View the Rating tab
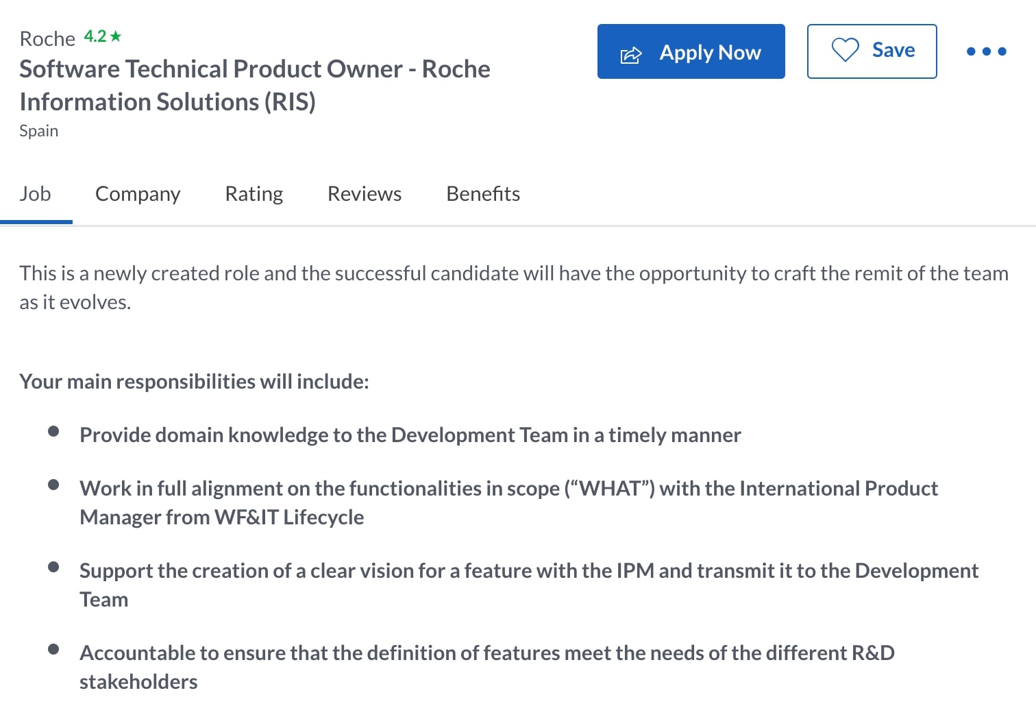The image size is (1036, 719). pyautogui.click(x=254, y=194)
